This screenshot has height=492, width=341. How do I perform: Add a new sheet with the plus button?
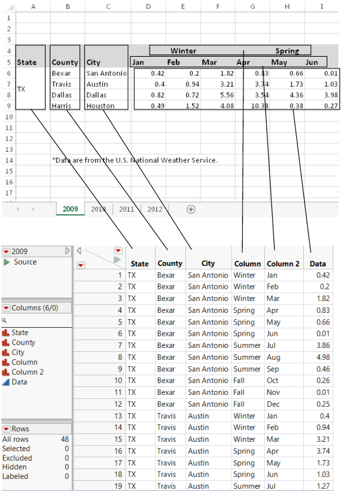(x=191, y=209)
